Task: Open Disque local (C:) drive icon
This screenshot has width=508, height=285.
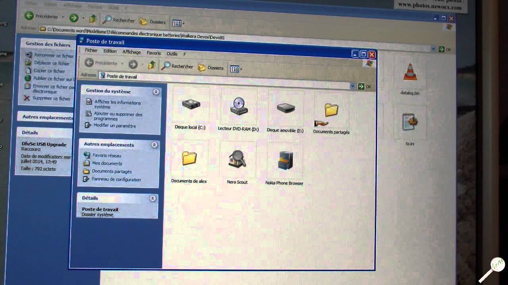Action: pos(191,105)
